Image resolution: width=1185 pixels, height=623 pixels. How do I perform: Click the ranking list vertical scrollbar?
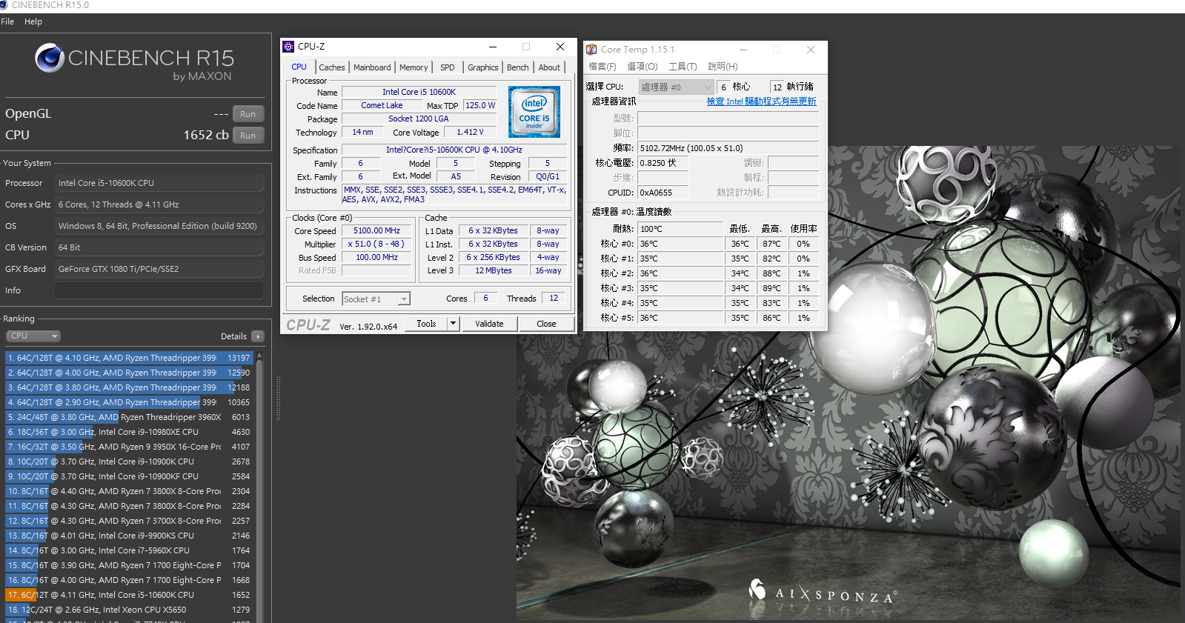tap(259, 487)
